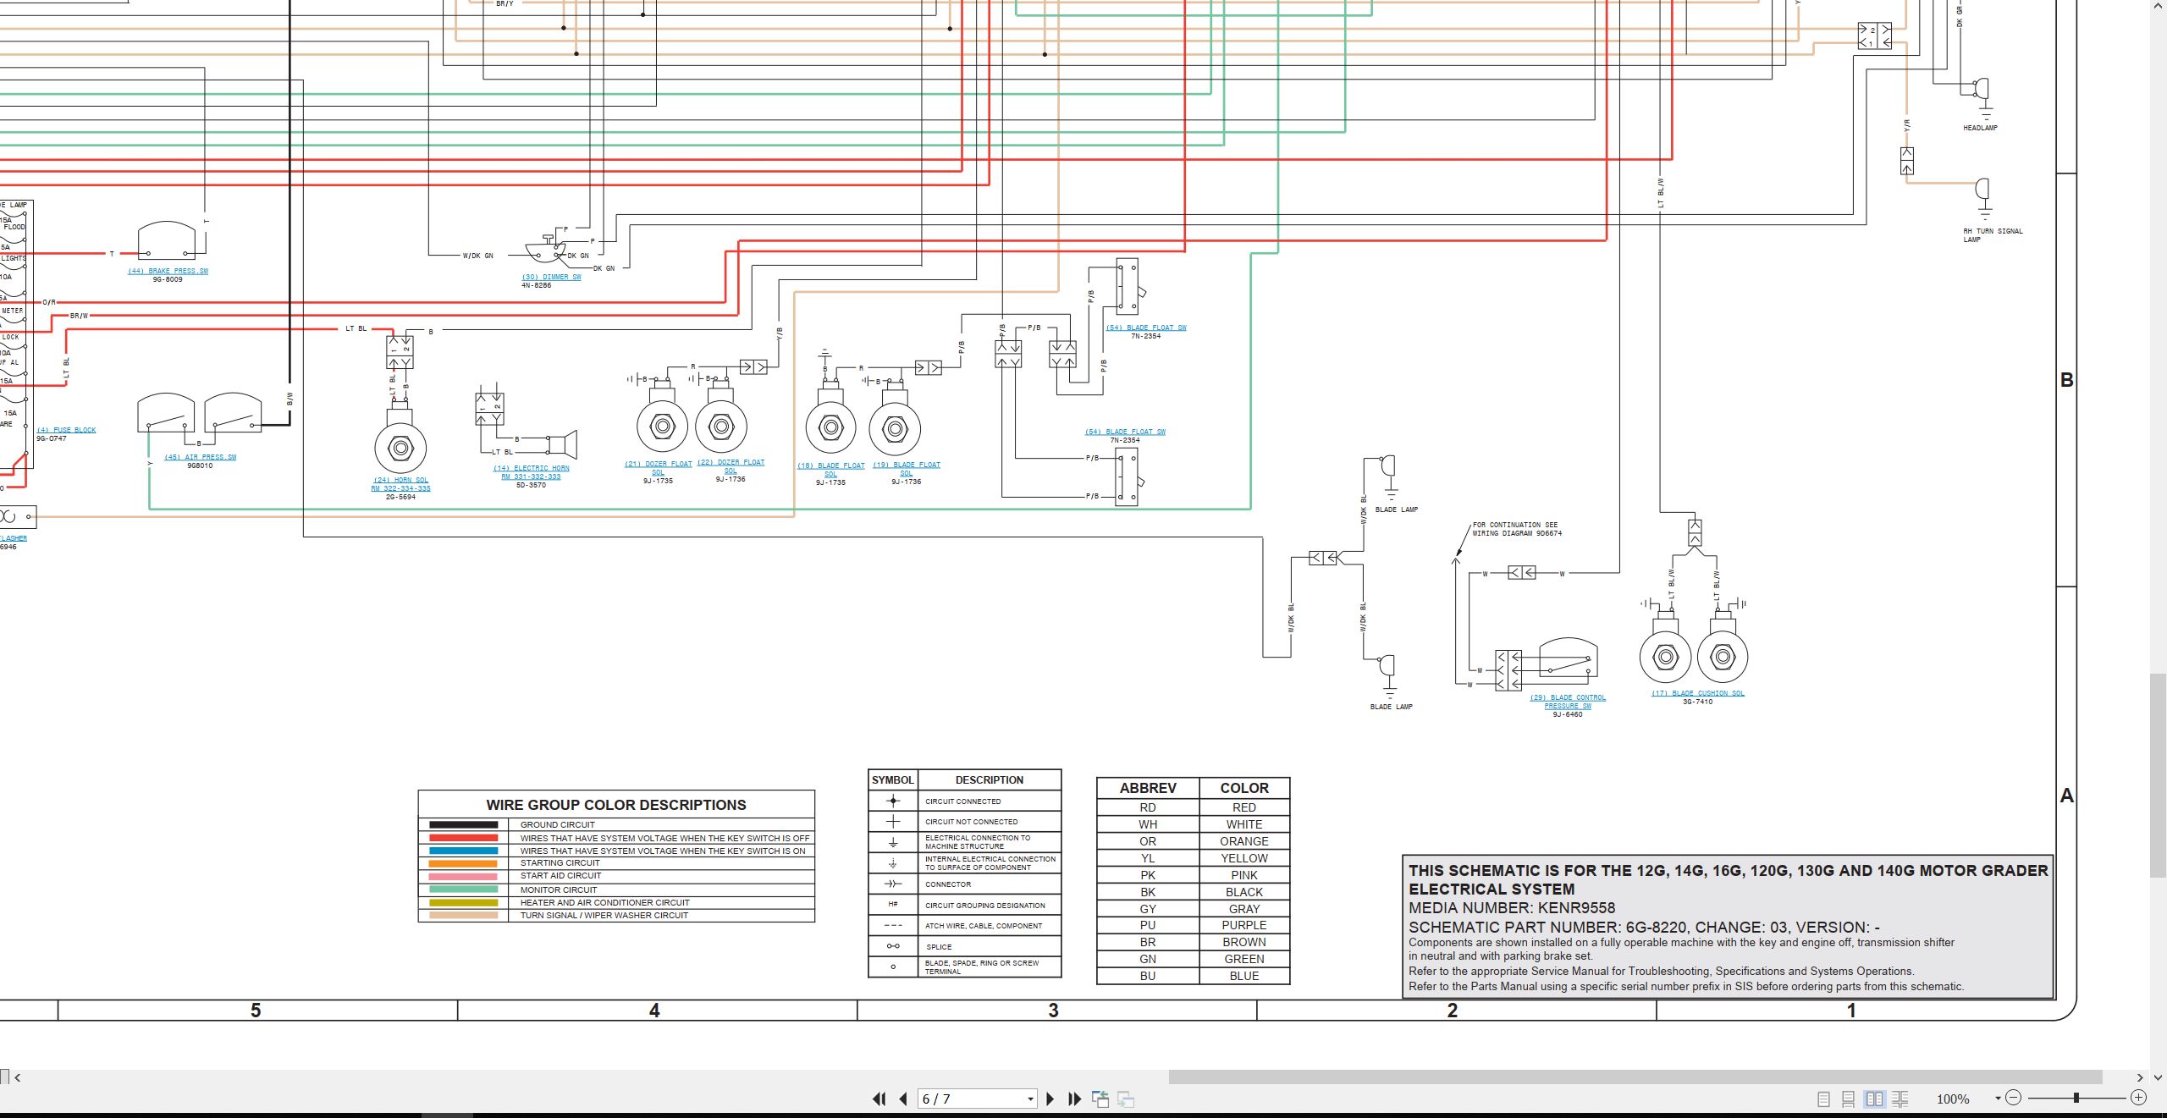Open the (29) BLADE CONTROL PRESSURE SW link
2167x1118 pixels.
pyautogui.click(x=1568, y=702)
